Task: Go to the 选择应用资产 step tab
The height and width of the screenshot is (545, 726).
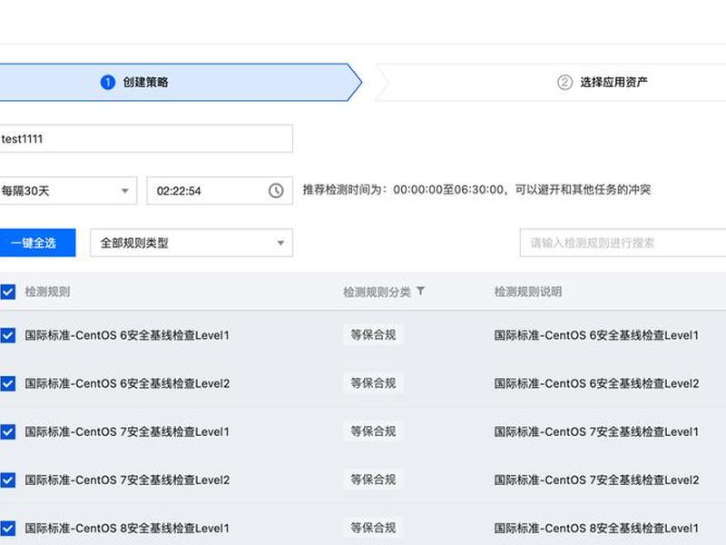Action: coord(551,82)
